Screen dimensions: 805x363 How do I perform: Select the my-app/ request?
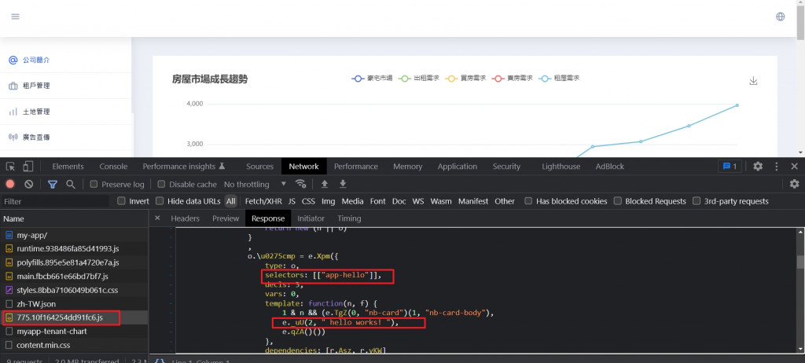(x=75, y=235)
